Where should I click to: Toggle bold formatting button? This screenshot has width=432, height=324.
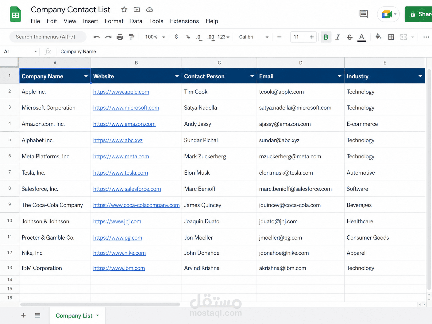(326, 37)
